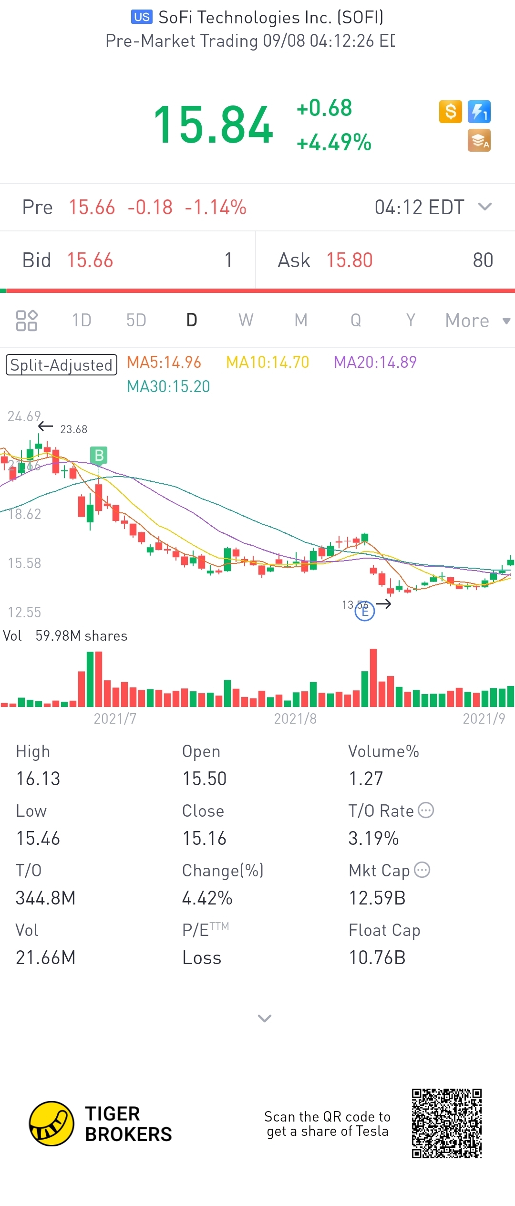Tap the Open value 15.50

pyautogui.click(x=205, y=779)
